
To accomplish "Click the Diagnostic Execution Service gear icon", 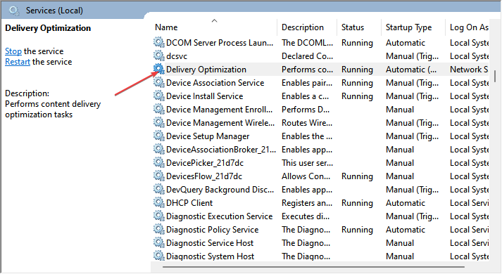I will (x=159, y=216).
